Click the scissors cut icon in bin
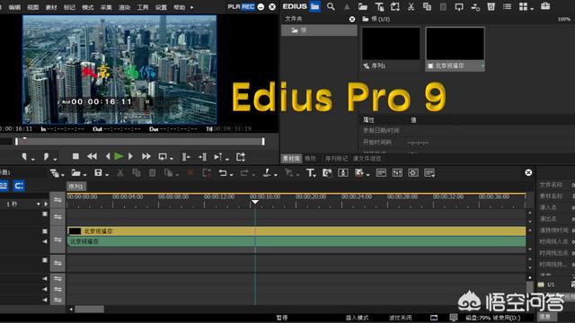This screenshot has width=575, height=323. tap(411, 6)
